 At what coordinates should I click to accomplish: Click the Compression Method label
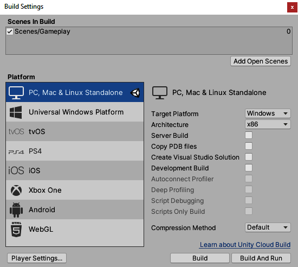(x=183, y=228)
